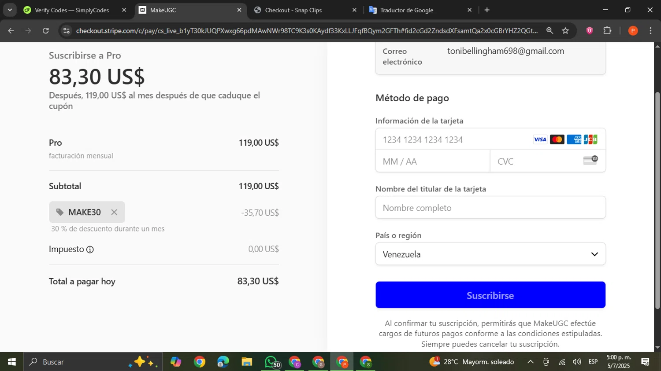Open File Explorer from the taskbar
The width and height of the screenshot is (661, 371).
click(x=247, y=362)
